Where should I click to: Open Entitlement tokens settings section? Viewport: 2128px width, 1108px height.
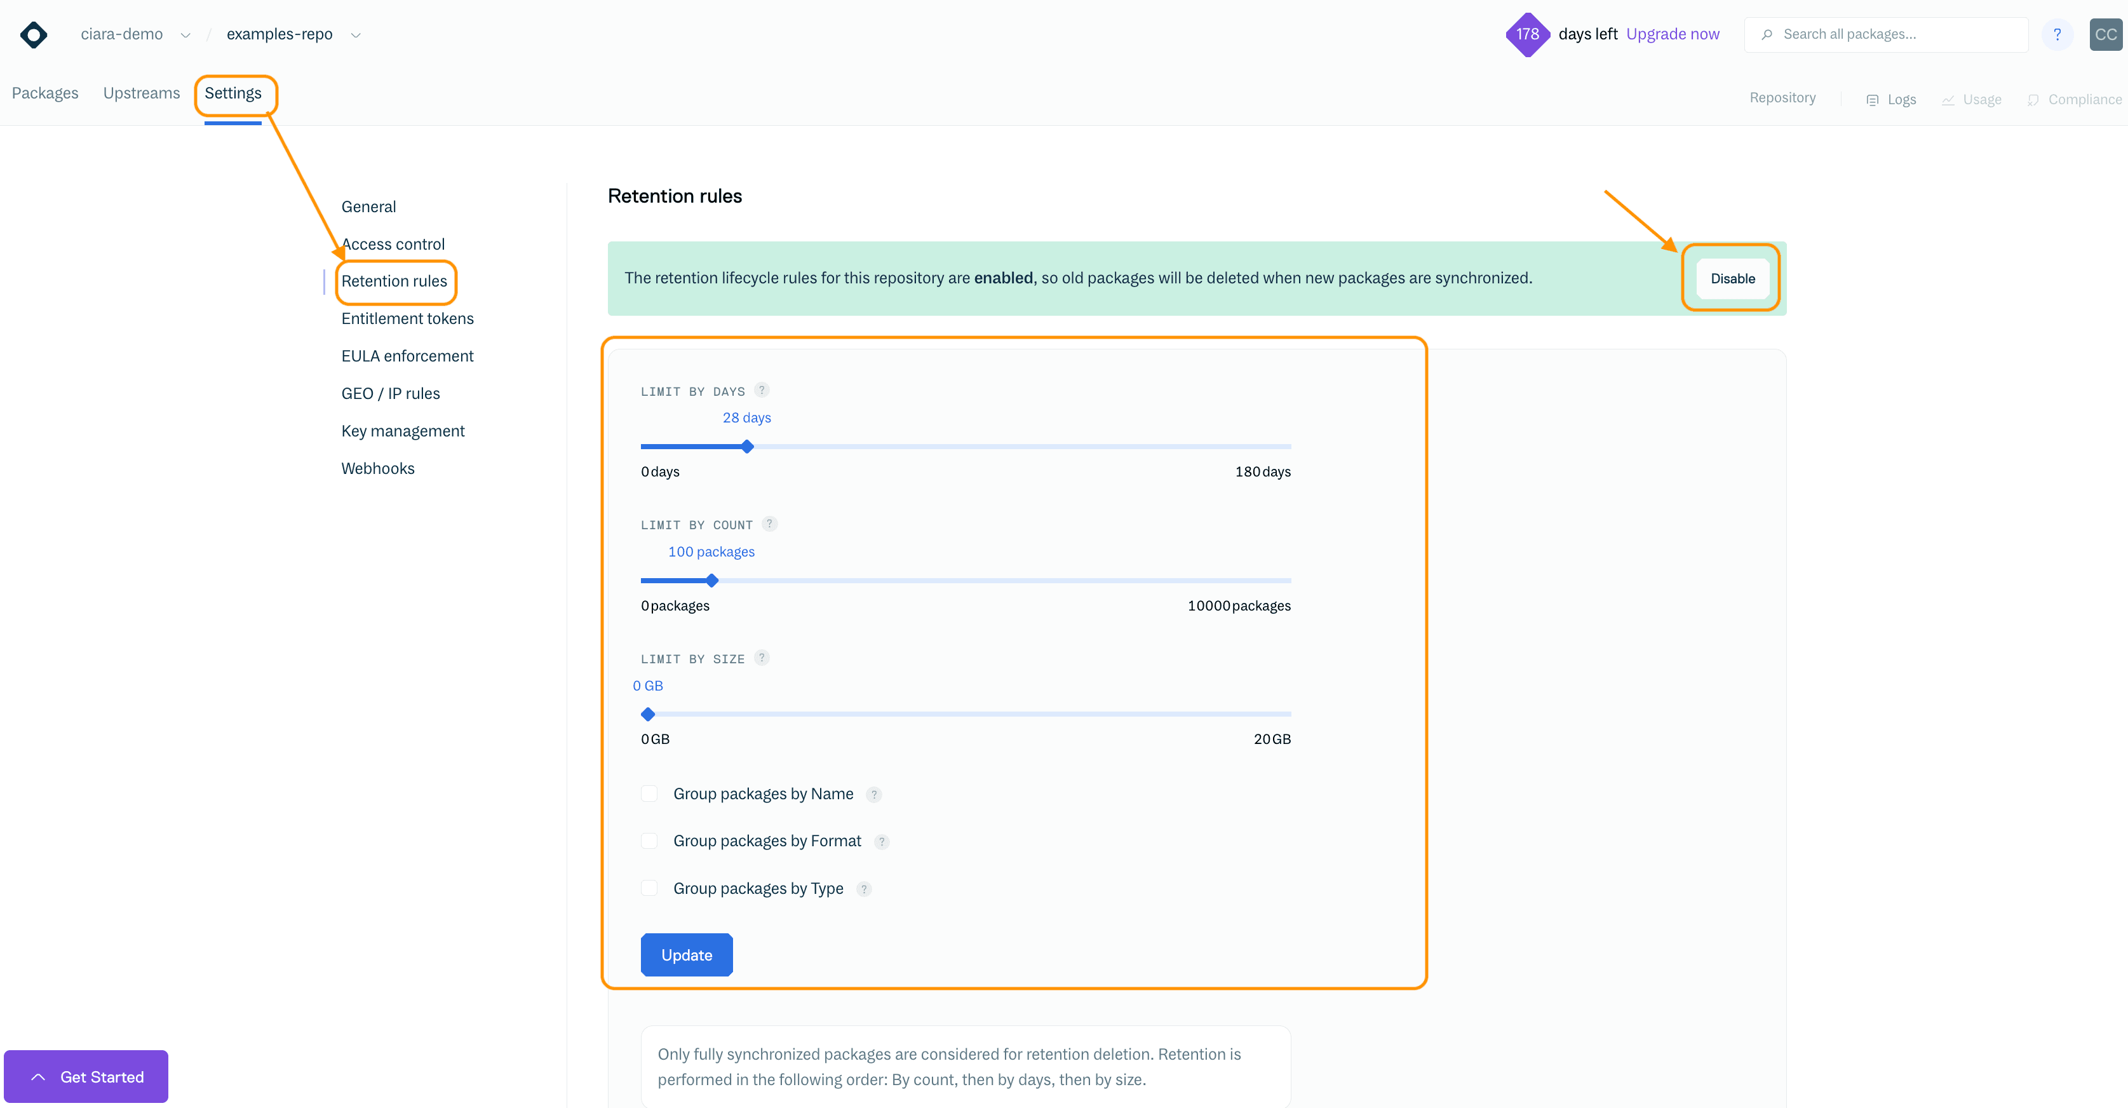click(407, 319)
